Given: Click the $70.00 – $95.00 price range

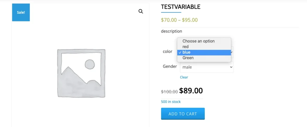Looking at the screenshot, I should tap(179, 20).
